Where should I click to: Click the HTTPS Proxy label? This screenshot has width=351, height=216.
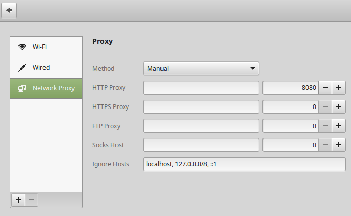pyautogui.click(x=111, y=107)
